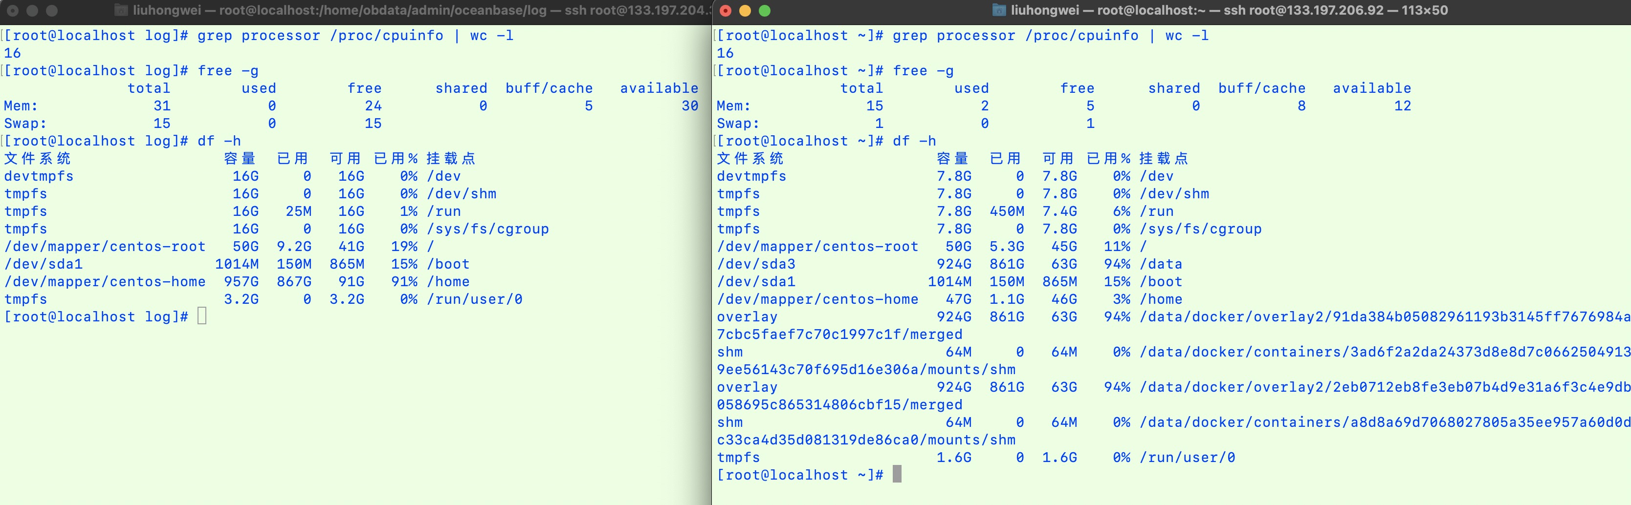This screenshot has height=505, width=1631.
Task: Click '/sys/fs/cgroup' mount in left terminal
Action: [487, 229]
